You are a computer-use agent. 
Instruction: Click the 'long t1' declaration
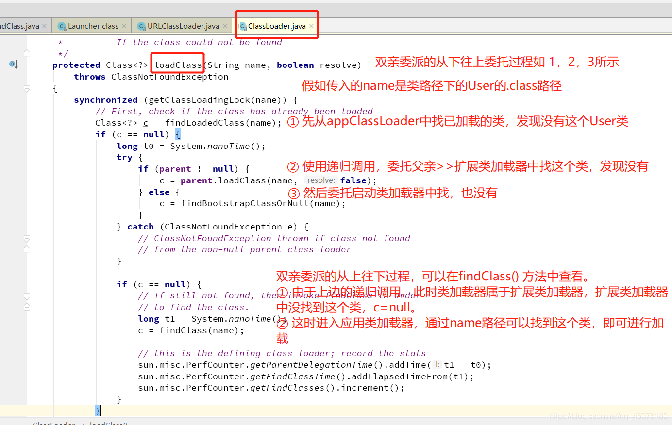(x=156, y=319)
